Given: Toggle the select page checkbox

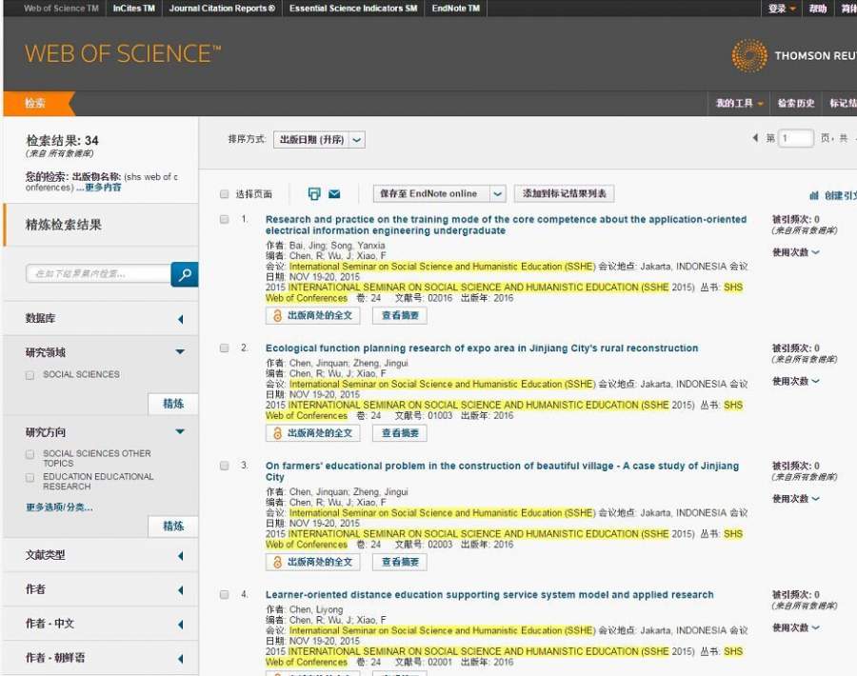Looking at the screenshot, I should (224, 194).
